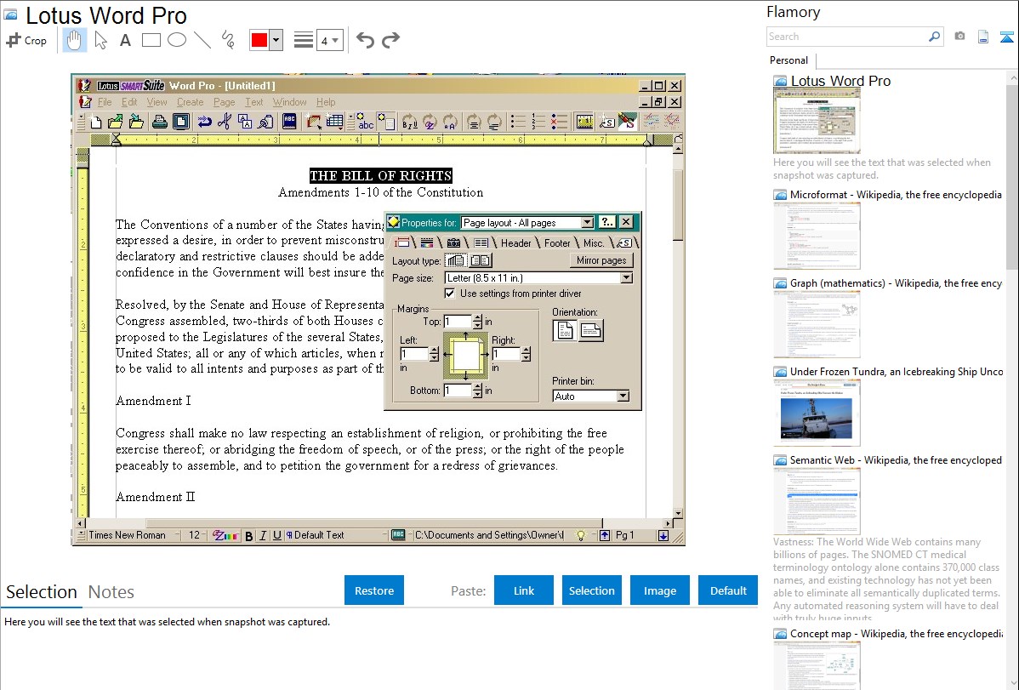Screen dimensions: 1019x690
Task: Click the Word Pro print icon
Action: point(159,122)
